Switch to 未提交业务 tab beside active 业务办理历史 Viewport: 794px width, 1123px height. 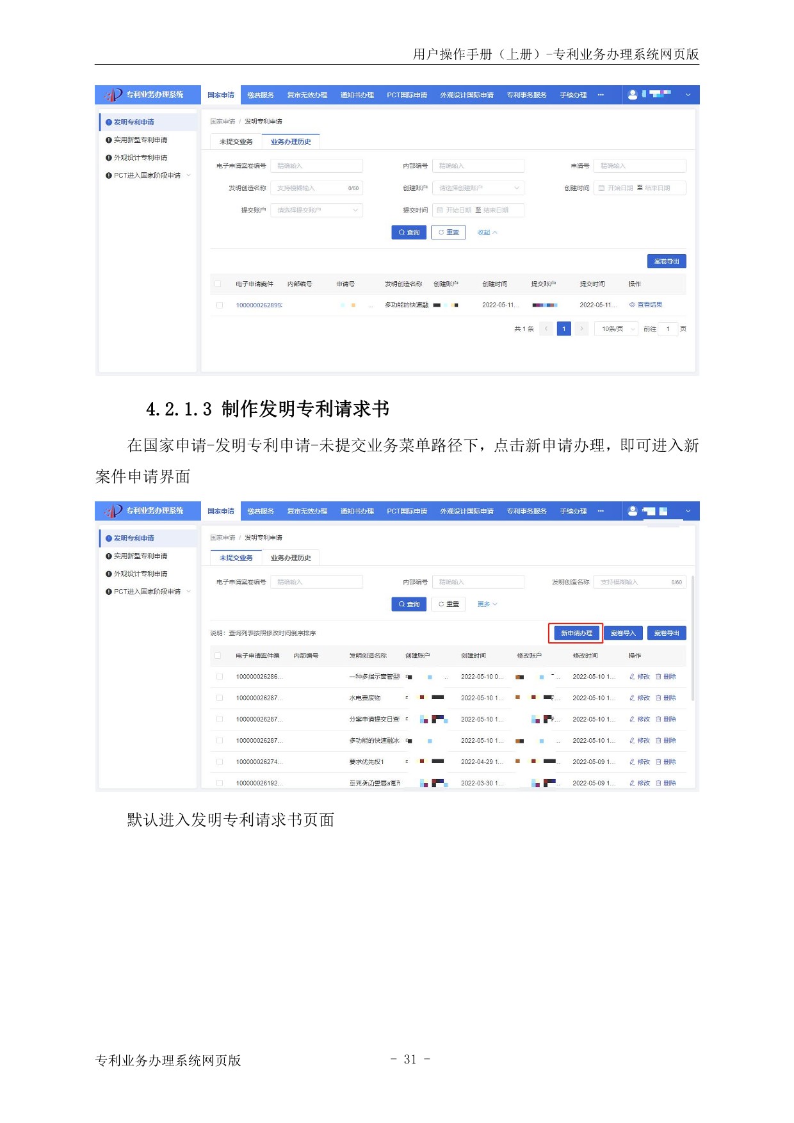point(236,141)
